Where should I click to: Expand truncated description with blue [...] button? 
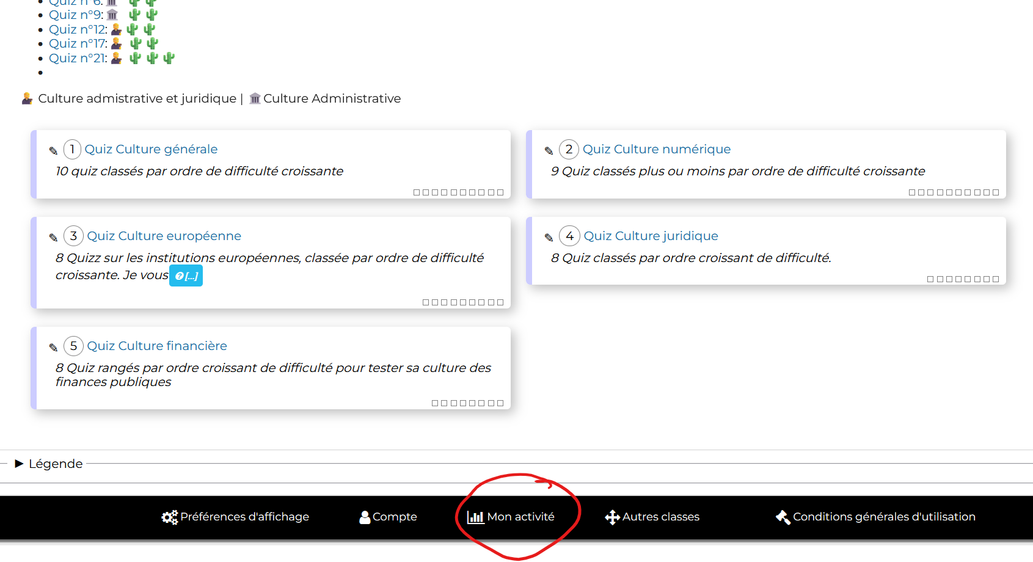tap(186, 276)
